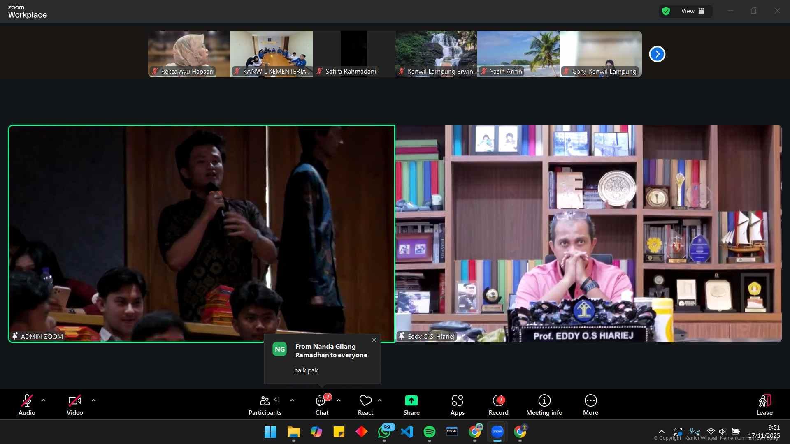
Task: Expand audio options caret
Action: [43, 400]
